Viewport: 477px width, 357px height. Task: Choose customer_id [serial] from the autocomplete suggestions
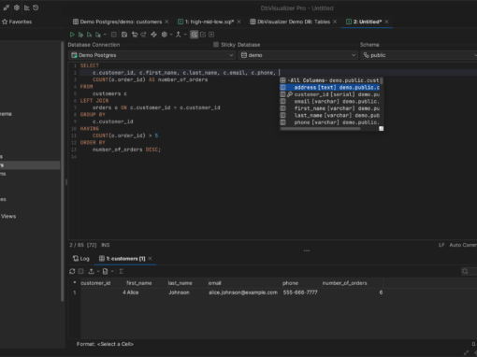coord(329,94)
